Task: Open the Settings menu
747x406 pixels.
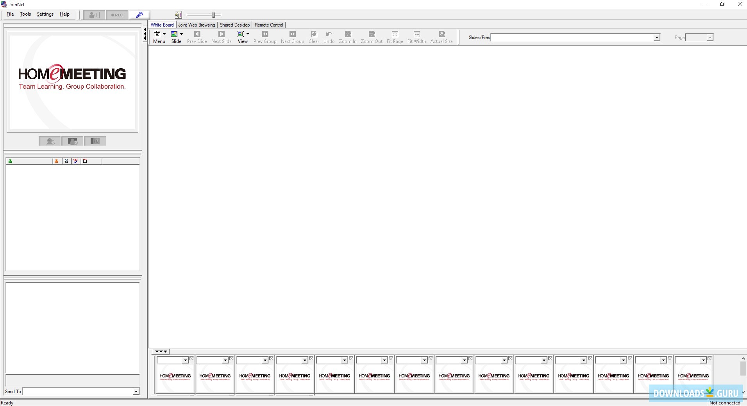Action: (x=45, y=14)
